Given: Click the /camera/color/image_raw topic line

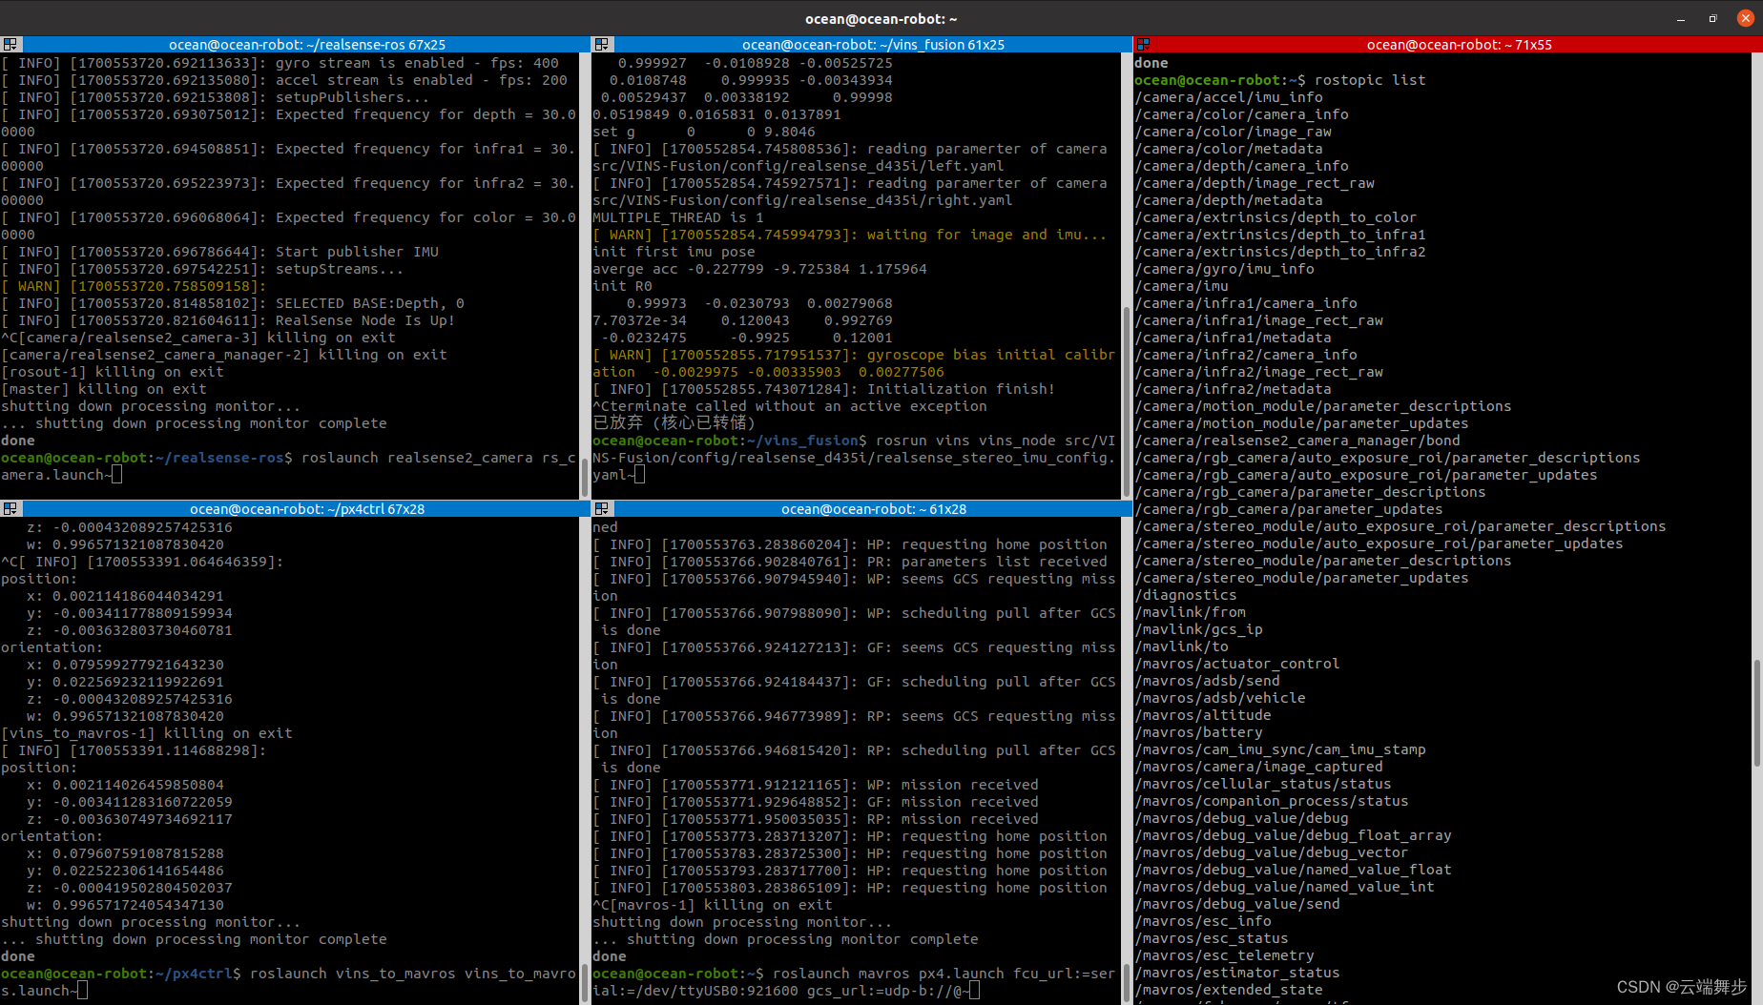Looking at the screenshot, I should pos(1233,132).
